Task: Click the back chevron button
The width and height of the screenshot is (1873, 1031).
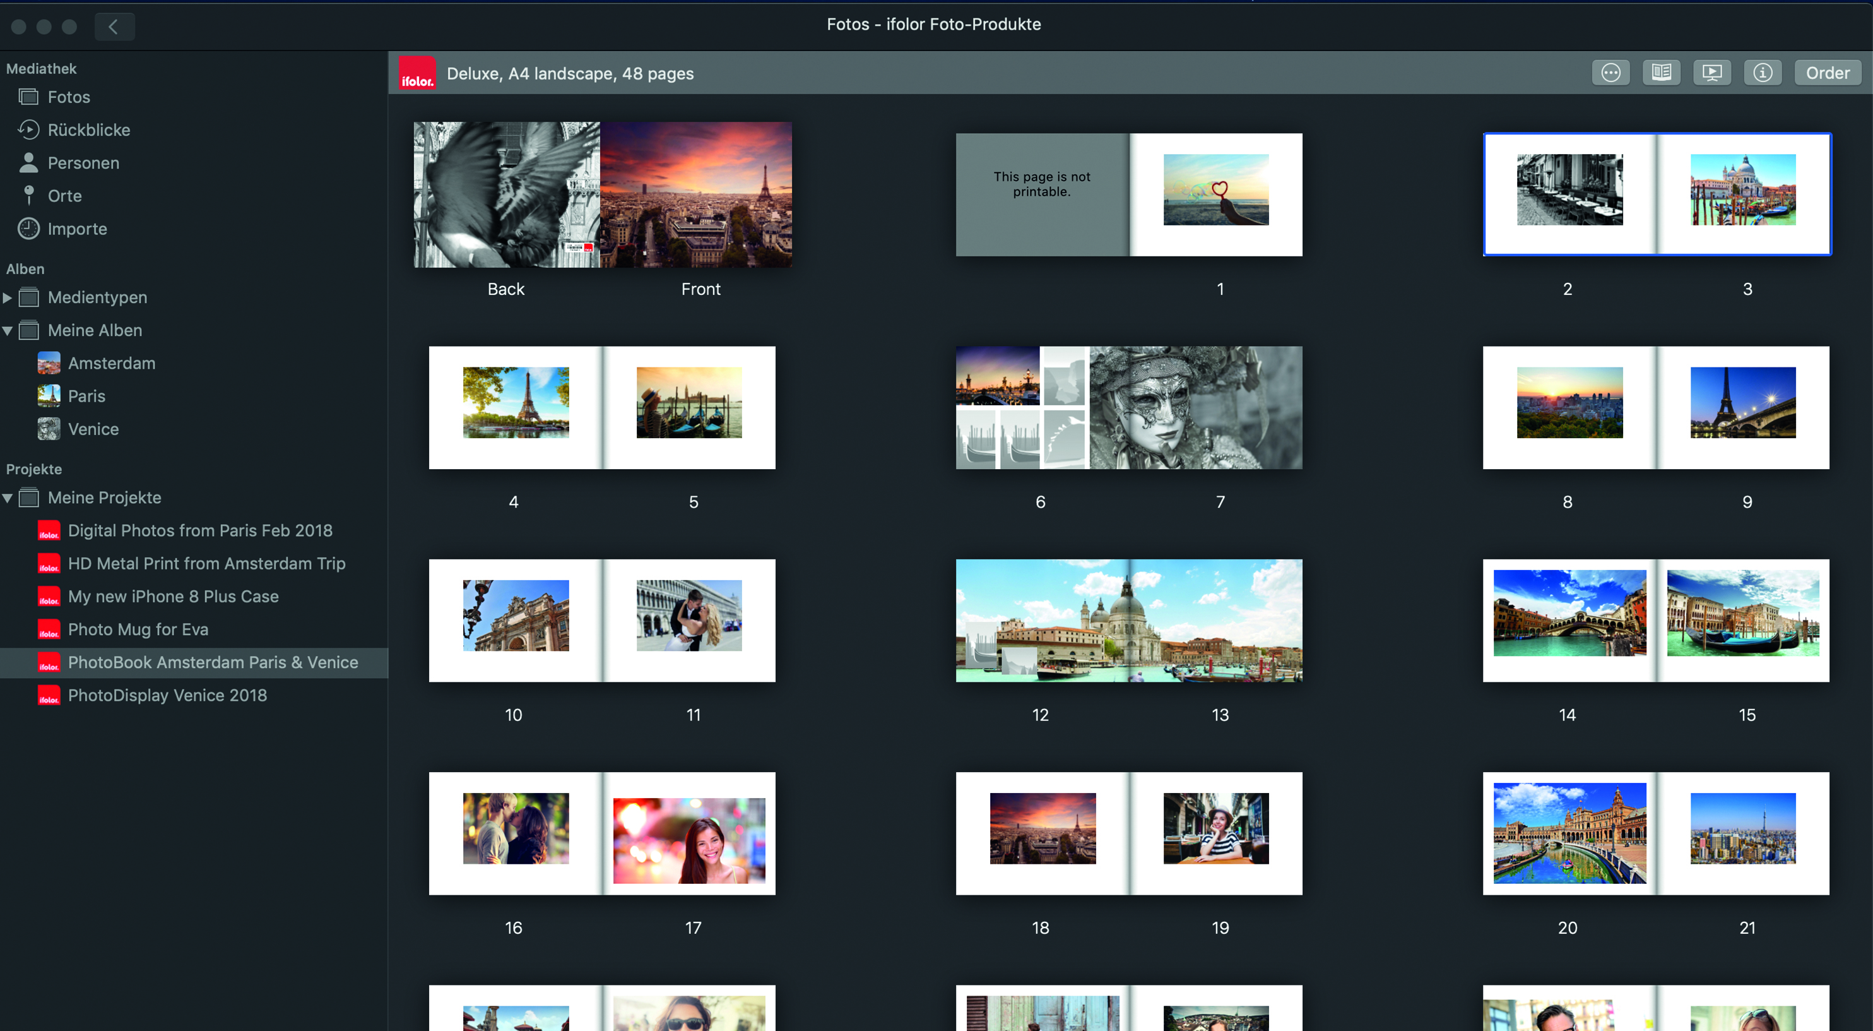Action: (x=114, y=27)
